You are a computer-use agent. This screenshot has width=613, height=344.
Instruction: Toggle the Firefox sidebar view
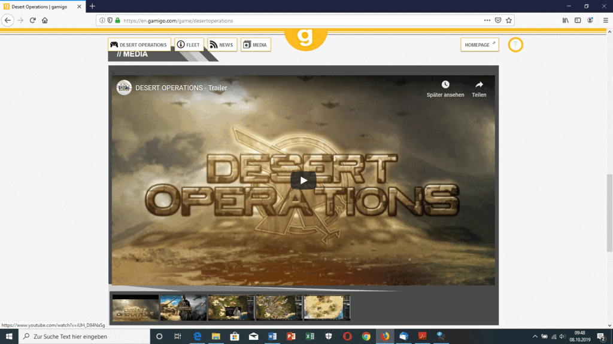coord(578,20)
